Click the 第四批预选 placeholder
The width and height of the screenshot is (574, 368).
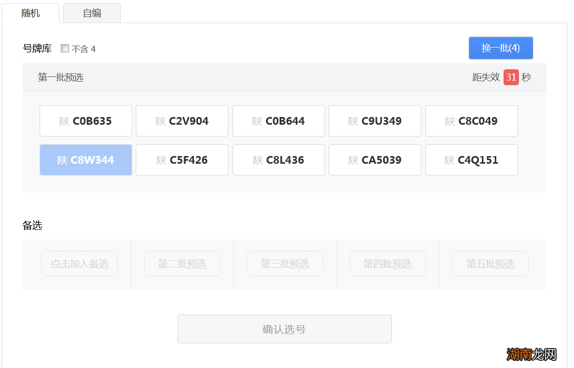[x=388, y=264]
